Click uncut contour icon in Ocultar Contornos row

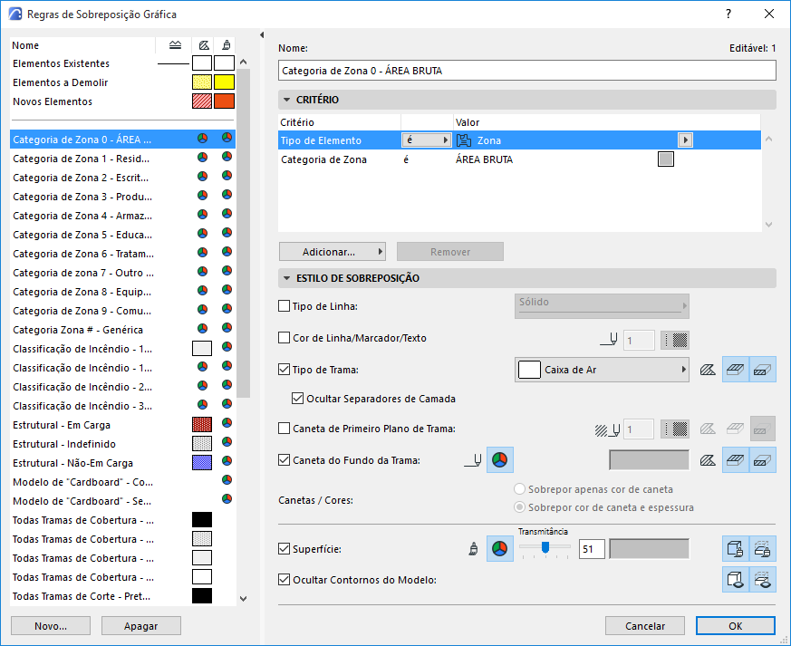tap(736, 580)
